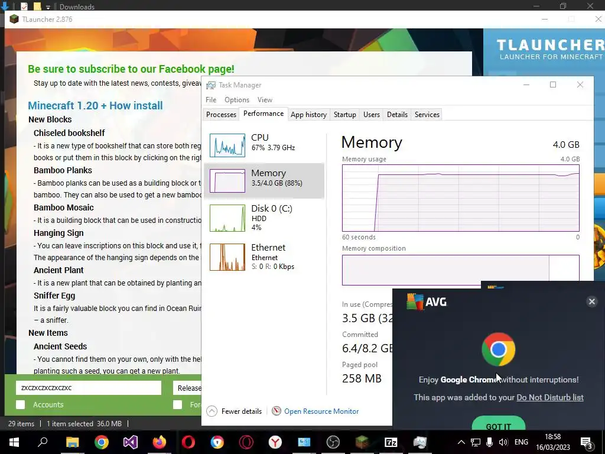The image size is (605, 454).
Task: Click Resource Monitor gauge icon
Action: click(x=277, y=411)
